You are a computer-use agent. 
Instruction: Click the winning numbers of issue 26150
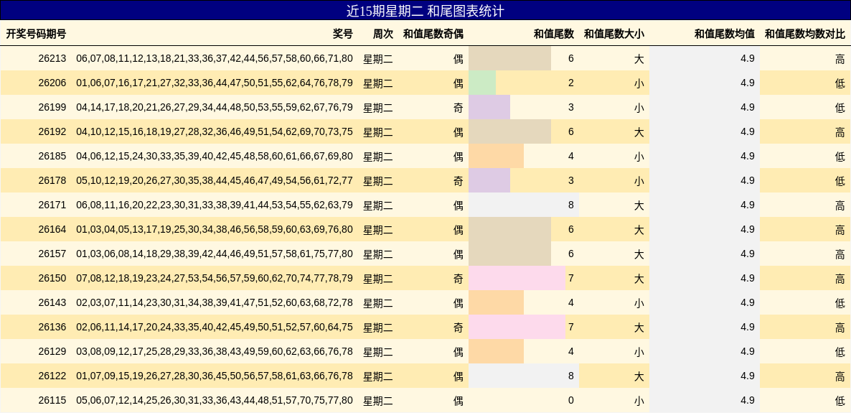[215, 278]
